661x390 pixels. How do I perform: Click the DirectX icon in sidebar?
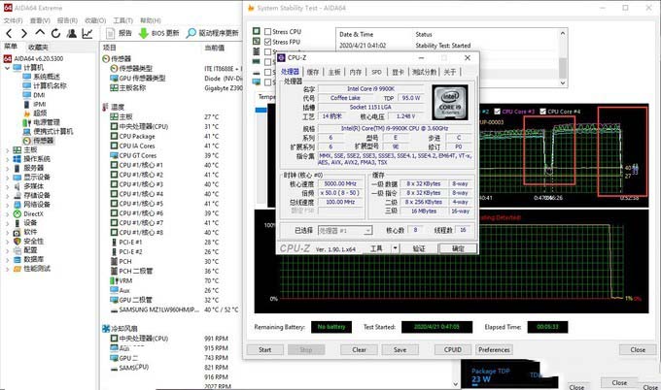pyautogui.click(x=17, y=213)
